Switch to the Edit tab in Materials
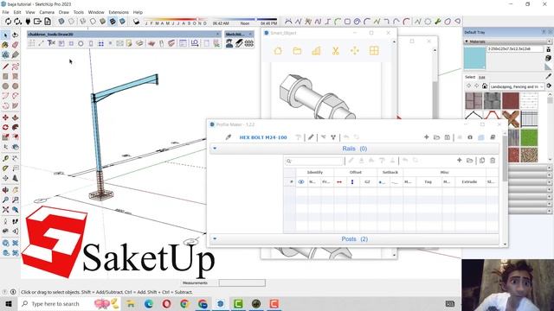 point(482,77)
